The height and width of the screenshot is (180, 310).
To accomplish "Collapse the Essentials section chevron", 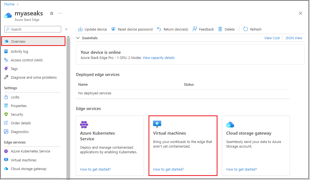I will (78, 38).
